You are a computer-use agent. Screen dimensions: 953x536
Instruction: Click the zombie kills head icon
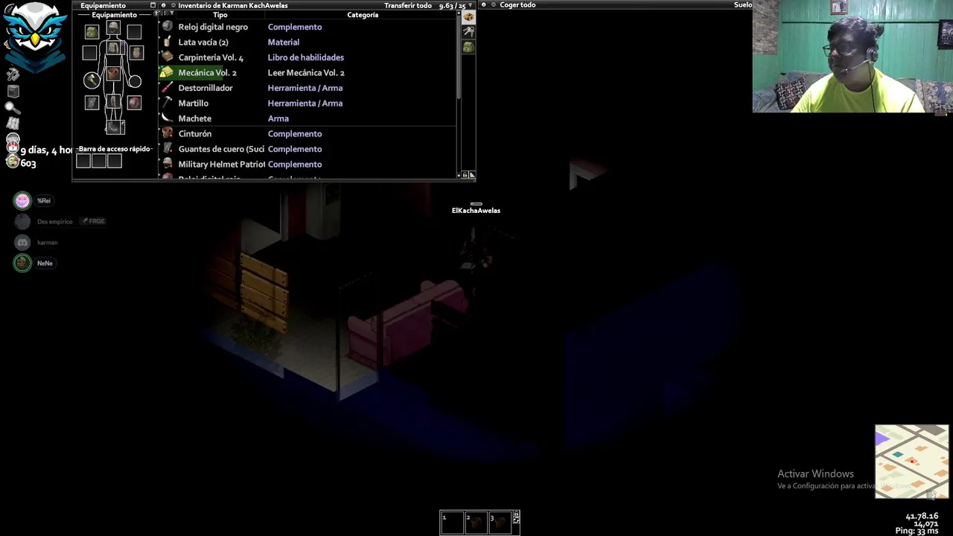(13, 162)
